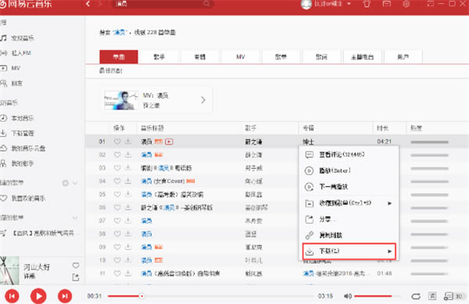The height and width of the screenshot is (304, 469).
Task: Favorite the now-playing song 河山大好
Action: tap(76, 265)
